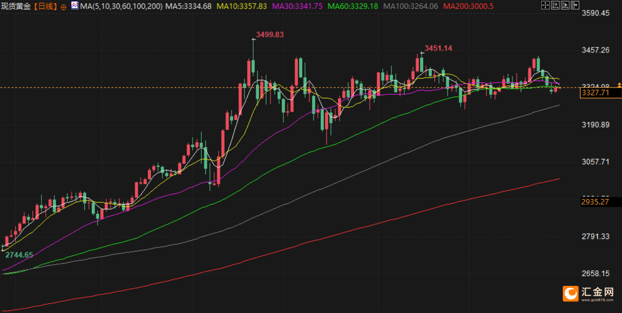Click the axis icon with left-pointing marker
The image size is (622, 313).
click(555, 5)
